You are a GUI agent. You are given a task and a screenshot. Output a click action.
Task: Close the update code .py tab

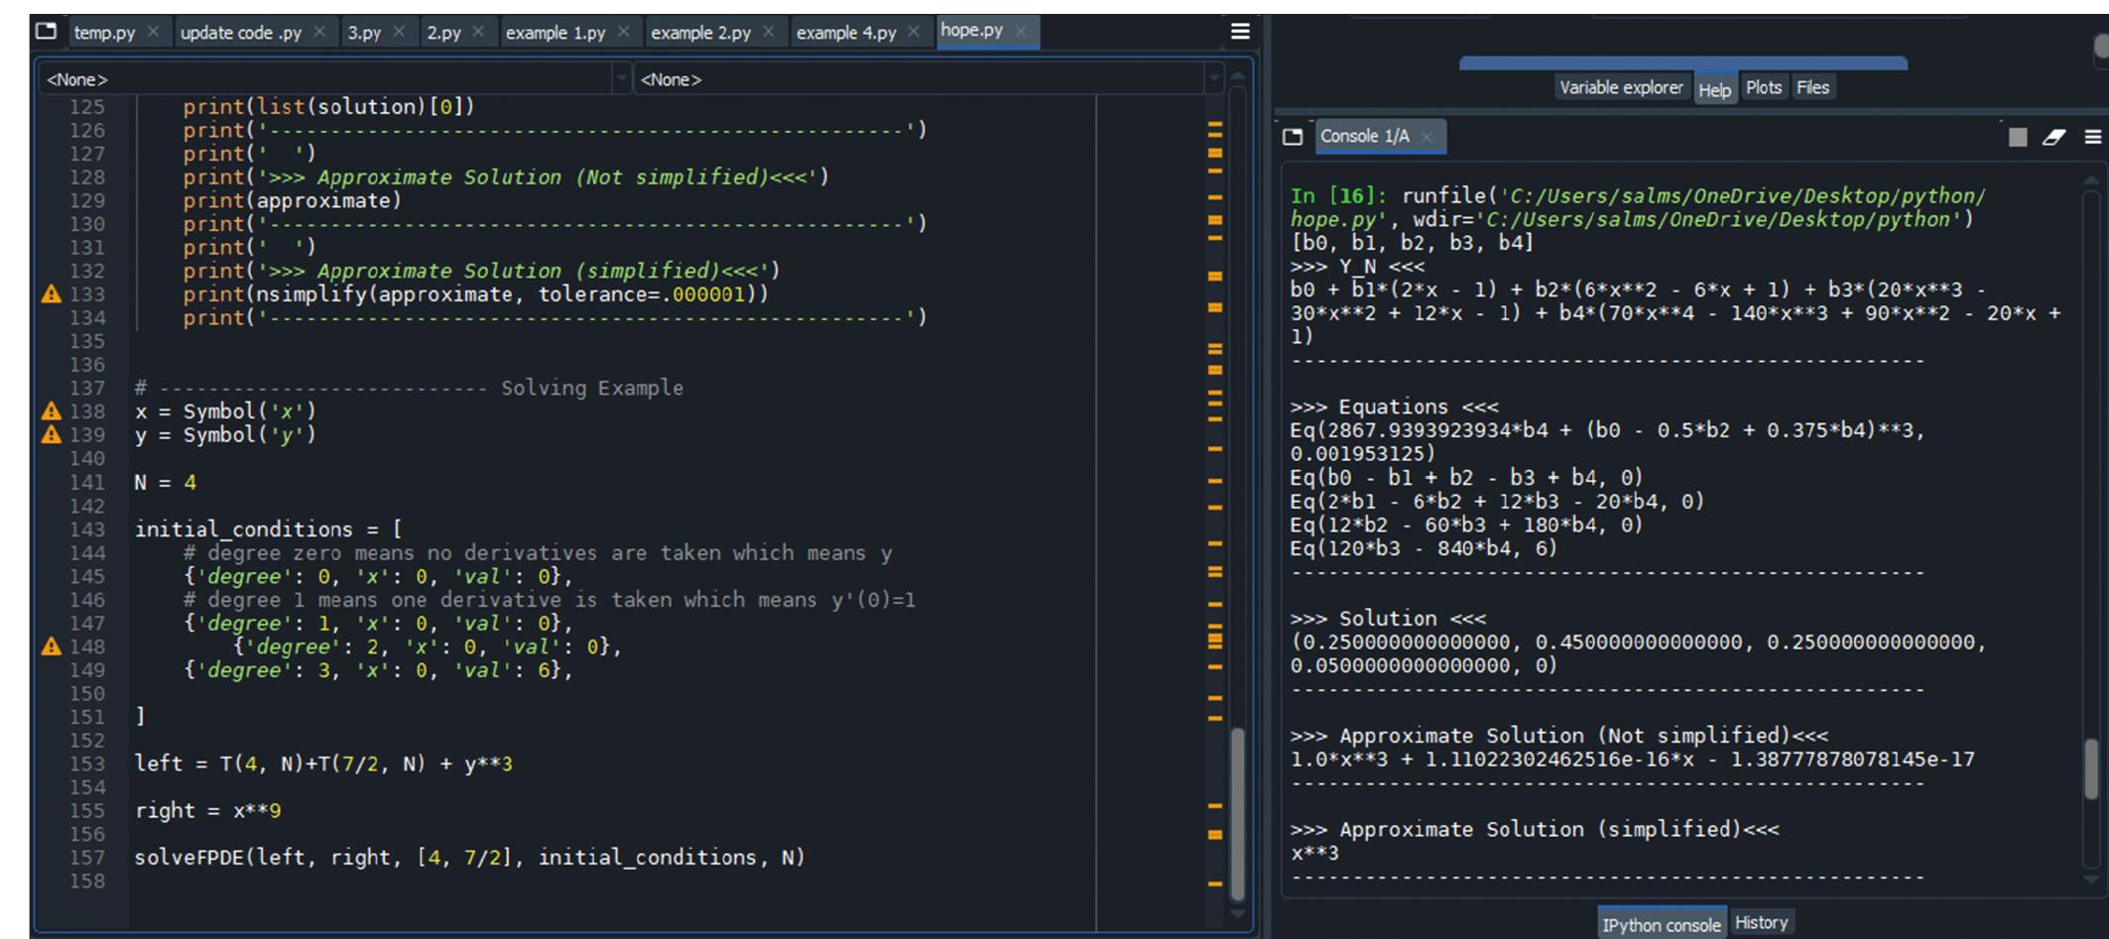[319, 32]
